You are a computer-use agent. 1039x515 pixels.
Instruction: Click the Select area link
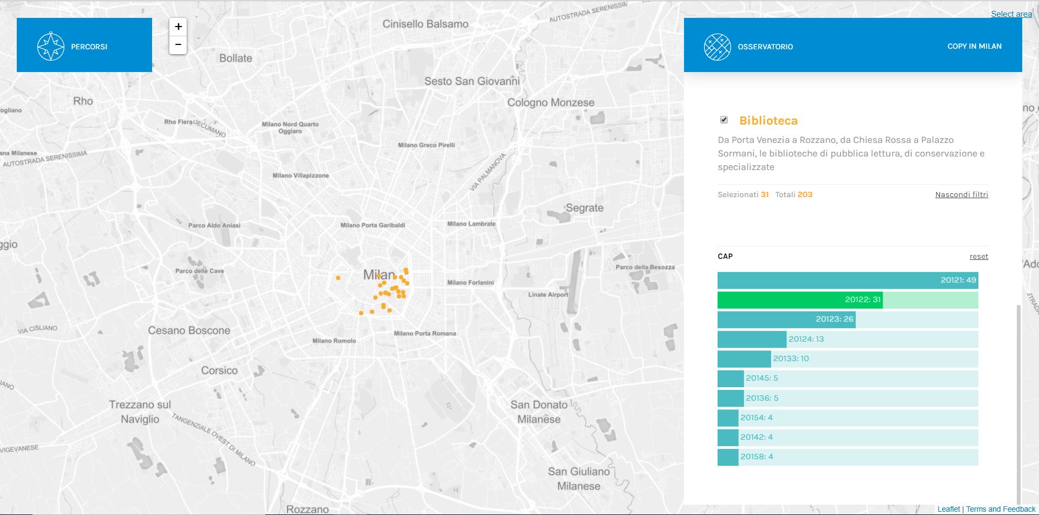(1011, 14)
